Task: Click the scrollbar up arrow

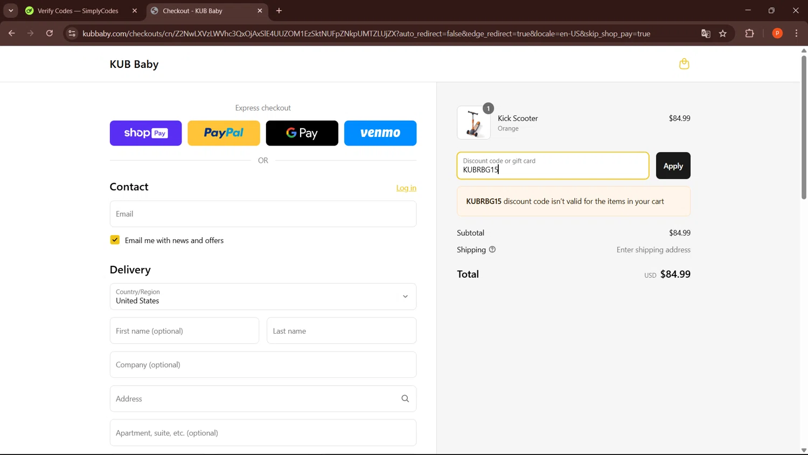Action: 804,50
